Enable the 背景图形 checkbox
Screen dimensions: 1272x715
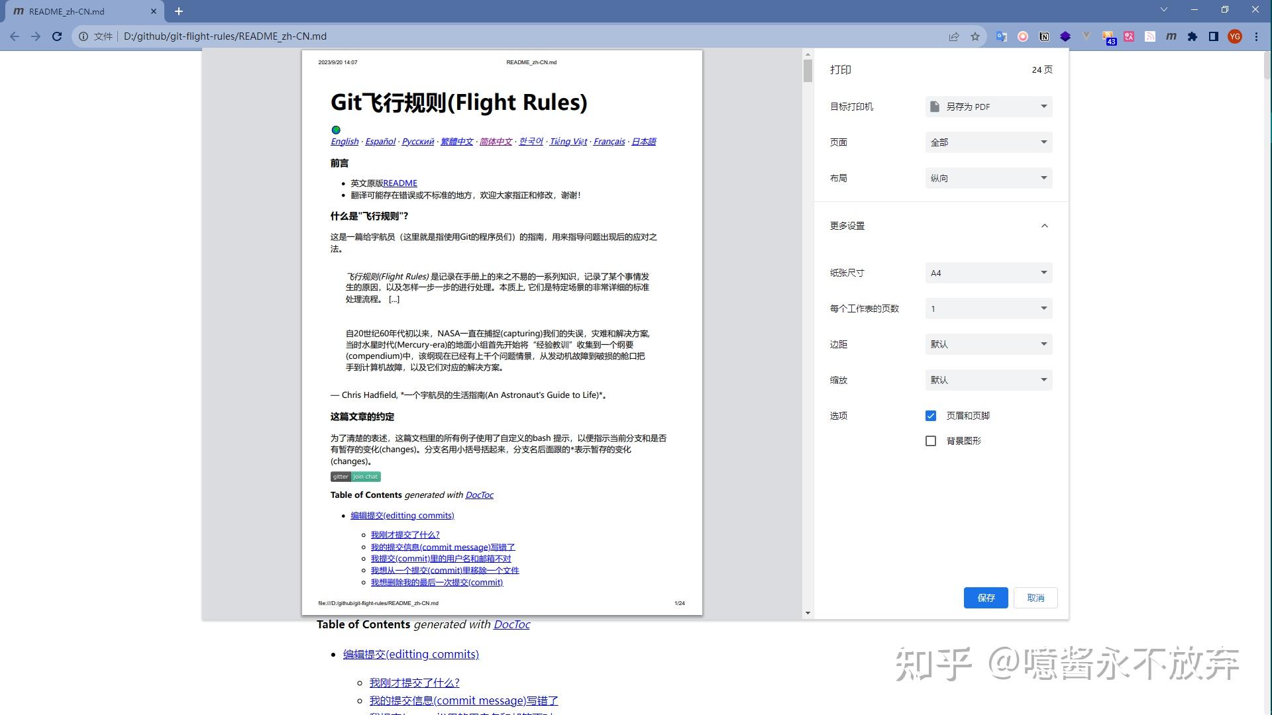931,441
